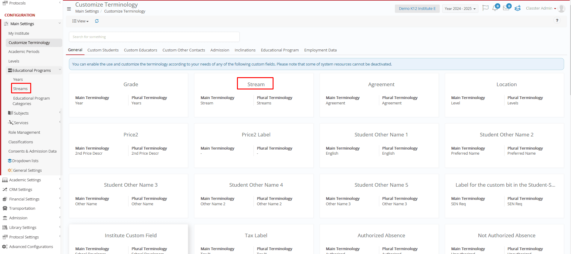
Task: Click the Admission building icon
Action: click(x=5, y=218)
